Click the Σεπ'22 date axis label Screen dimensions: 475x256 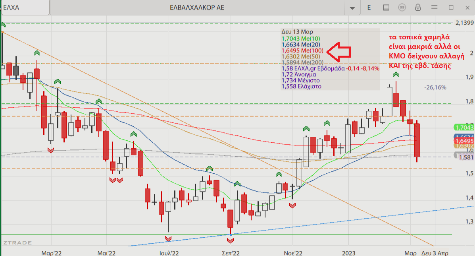231,253
